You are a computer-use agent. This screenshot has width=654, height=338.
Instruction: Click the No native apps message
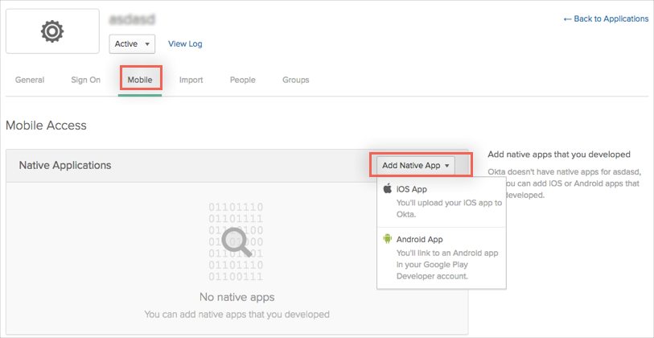[236, 297]
